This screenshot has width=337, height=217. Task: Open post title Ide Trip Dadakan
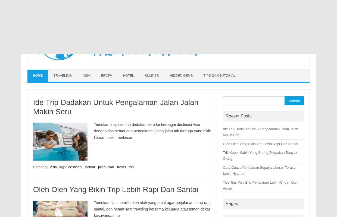116,107
